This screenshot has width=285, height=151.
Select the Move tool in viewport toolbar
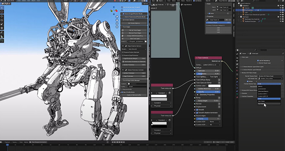coord(2,16)
